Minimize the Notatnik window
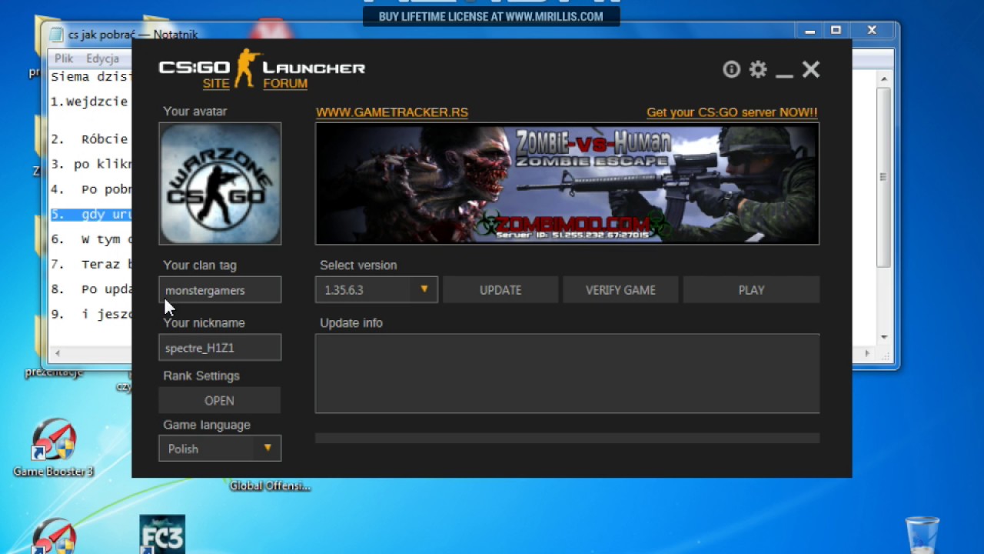The width and height of the screenshot is (984, 554). point(809,31)
